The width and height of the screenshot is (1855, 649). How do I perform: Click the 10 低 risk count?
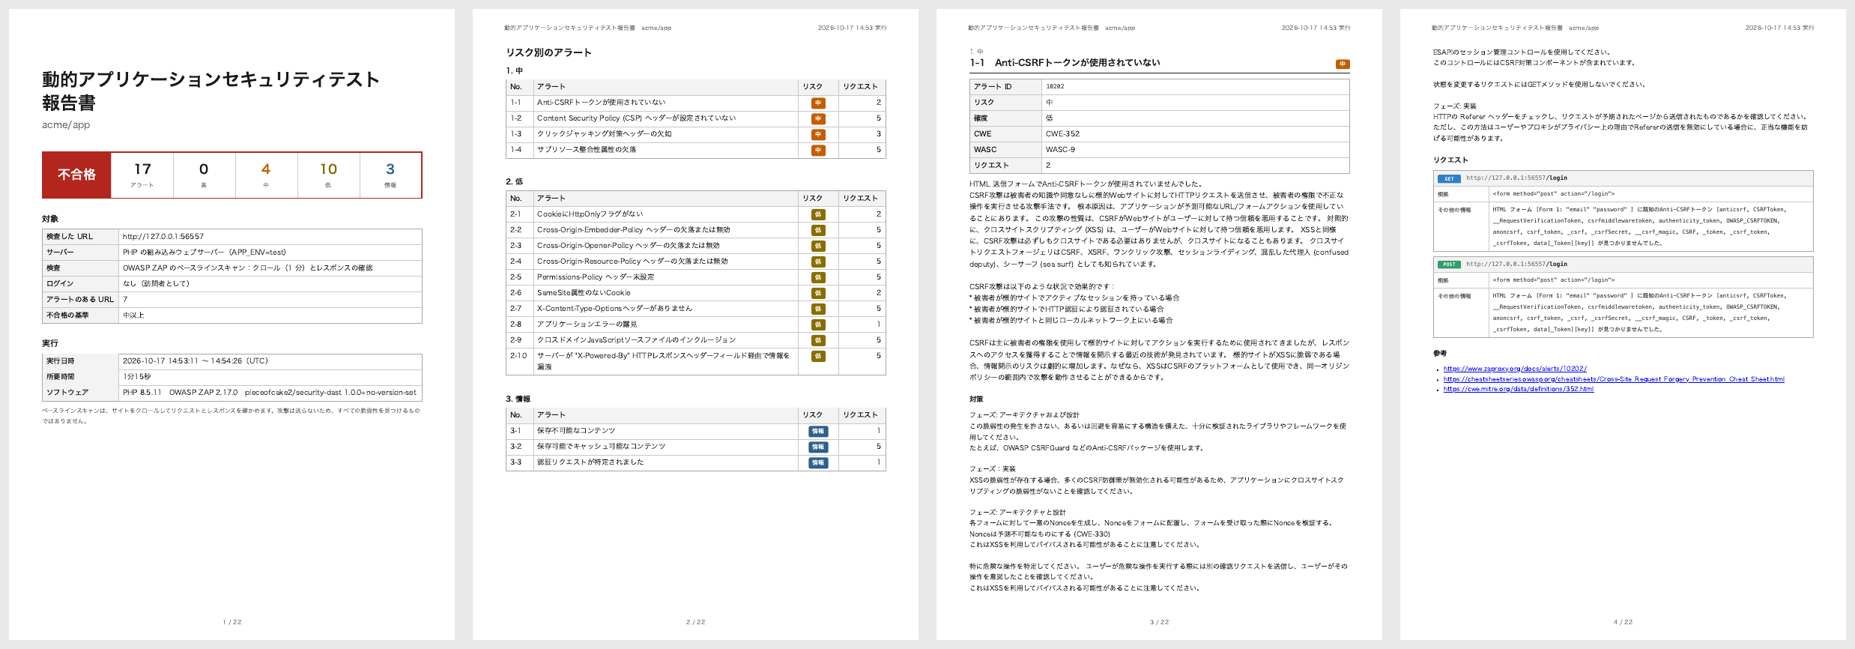pyautogui.click(x=328, y=175)
